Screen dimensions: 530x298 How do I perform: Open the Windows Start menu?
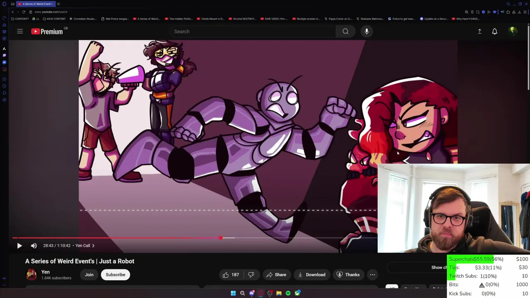tap(233, 293)
